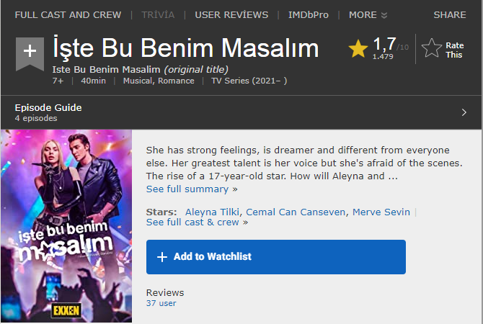Image resolution: width=483 pixels, height=324 pixels.
Task: Click the watchlist ribbon plus icon beside title
Action: coord(30,52)
